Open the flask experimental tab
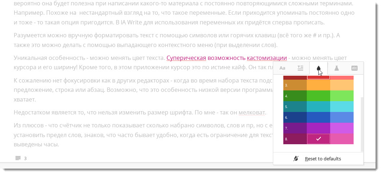Image resolution: width=381 pixels, height=174 pixels. pyautogui.click(x=337, y=68)
